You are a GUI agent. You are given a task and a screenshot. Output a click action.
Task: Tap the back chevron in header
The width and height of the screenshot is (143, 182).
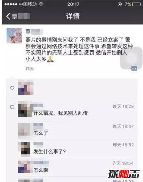pyautogui.click(x=8, y=16)
